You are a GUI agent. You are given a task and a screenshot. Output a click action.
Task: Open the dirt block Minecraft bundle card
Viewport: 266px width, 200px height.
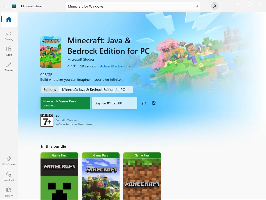[142, 176]
